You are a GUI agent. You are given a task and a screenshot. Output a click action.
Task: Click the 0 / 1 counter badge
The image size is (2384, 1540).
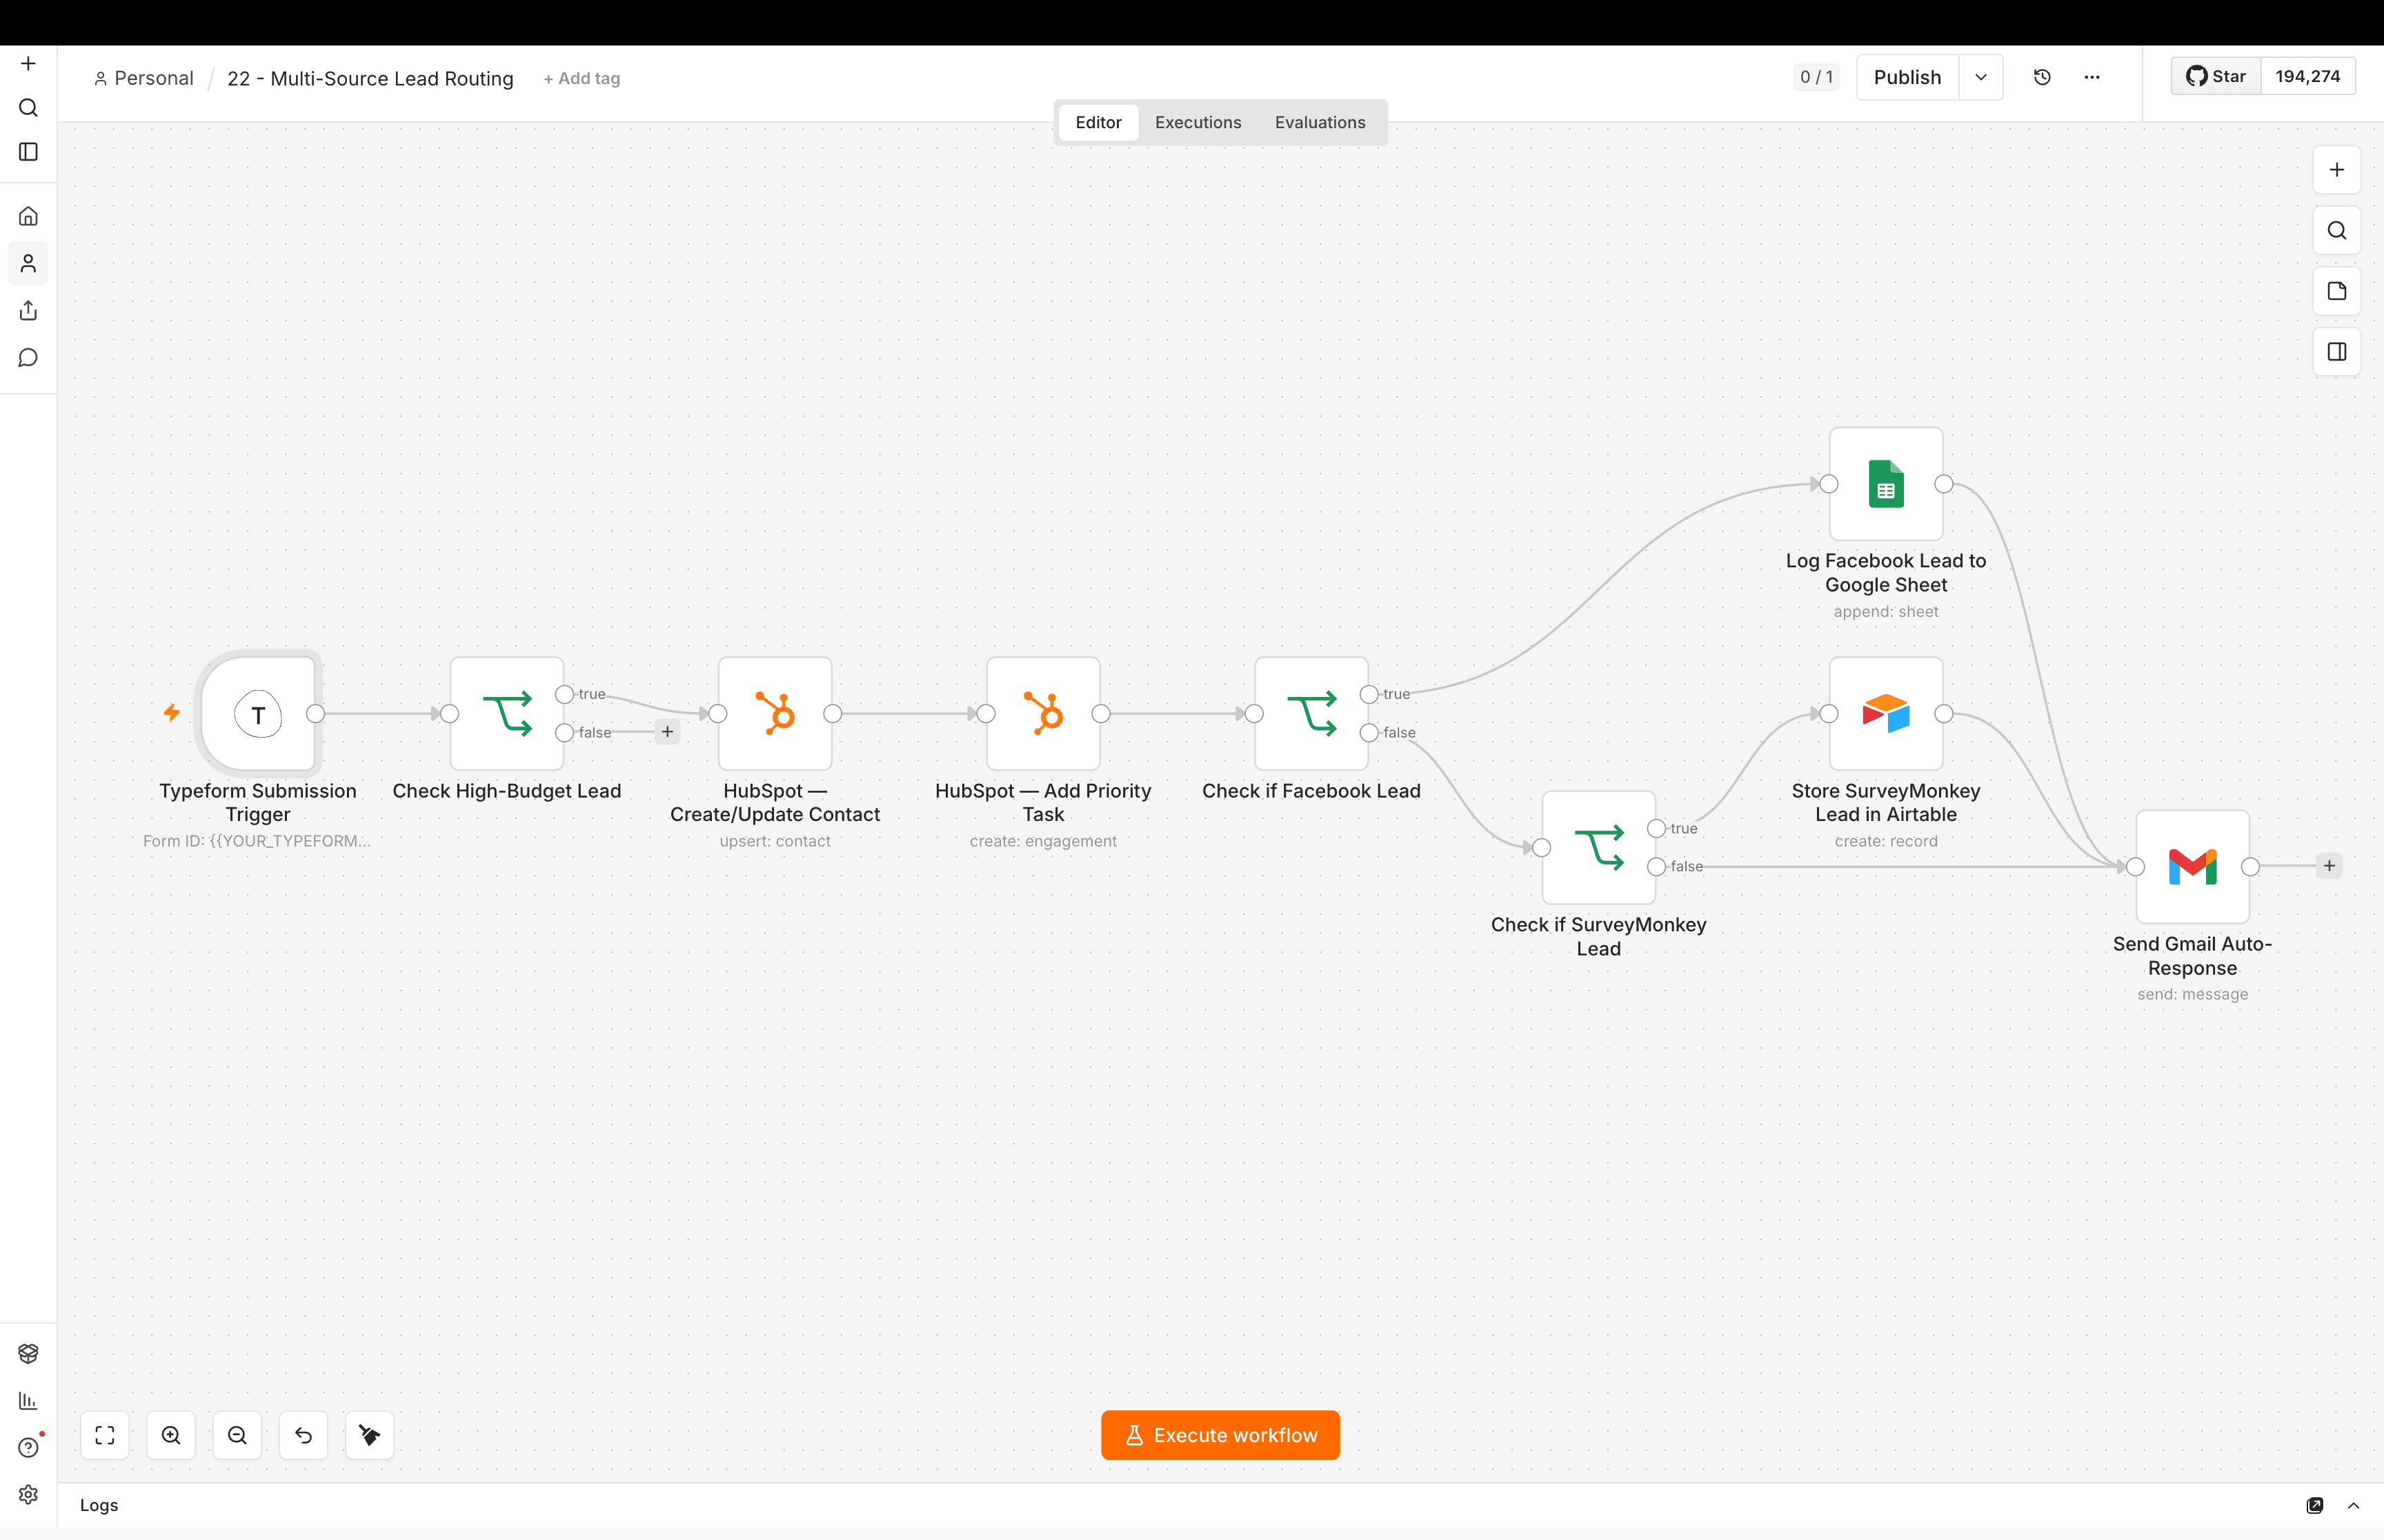point(1816,77)
